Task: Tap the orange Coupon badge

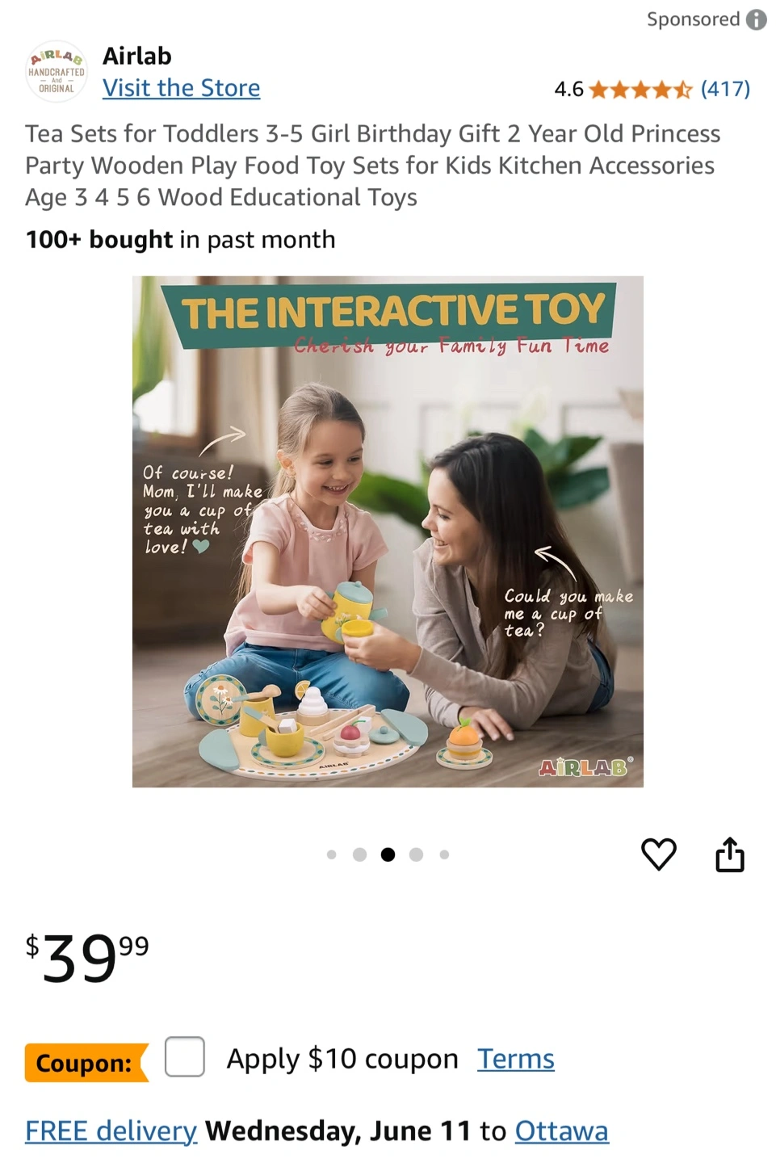Action: point(85,1063)
